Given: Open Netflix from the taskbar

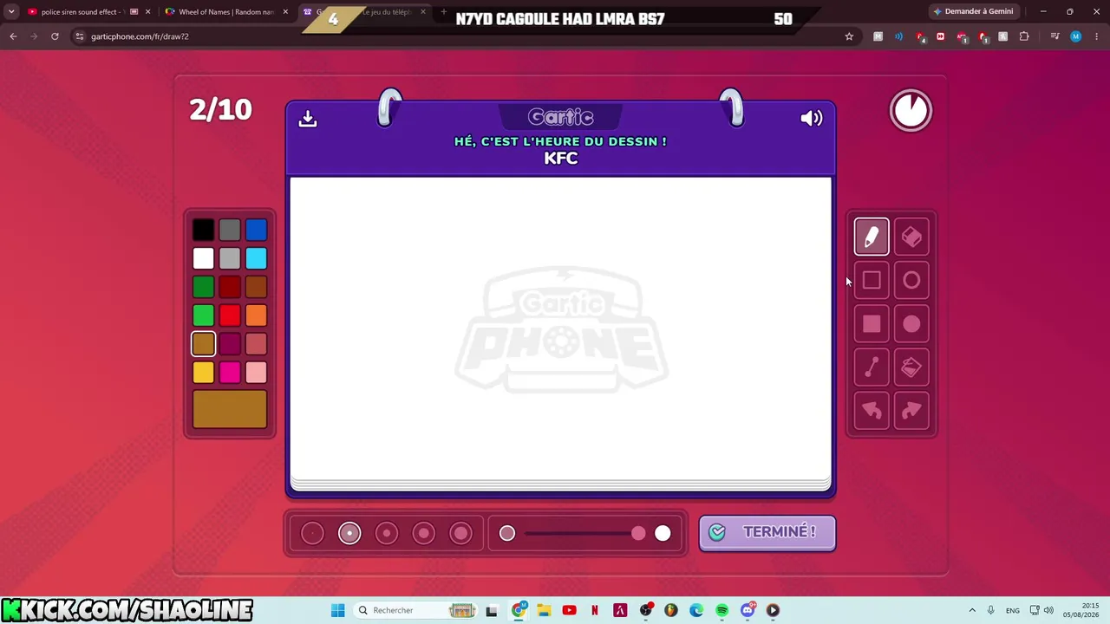Looking at the screenshot, I should pyautogui.click(x=595, y=610).
